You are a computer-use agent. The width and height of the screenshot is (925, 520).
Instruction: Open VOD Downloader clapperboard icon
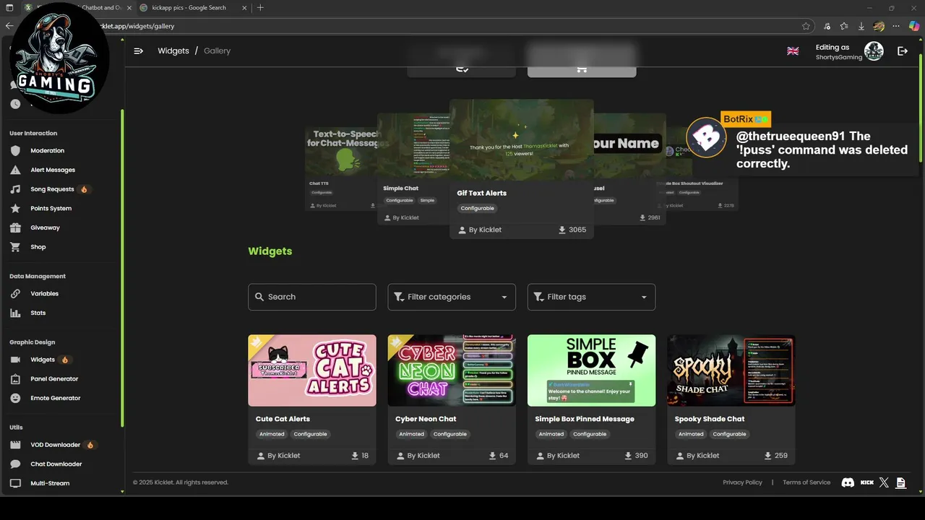(x=15, y=445)
